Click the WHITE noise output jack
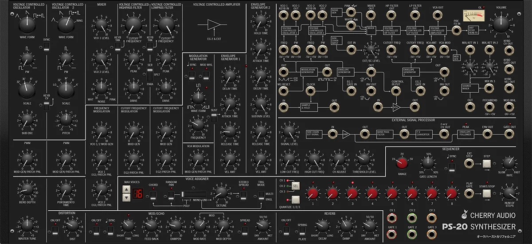 click(352, 26)
